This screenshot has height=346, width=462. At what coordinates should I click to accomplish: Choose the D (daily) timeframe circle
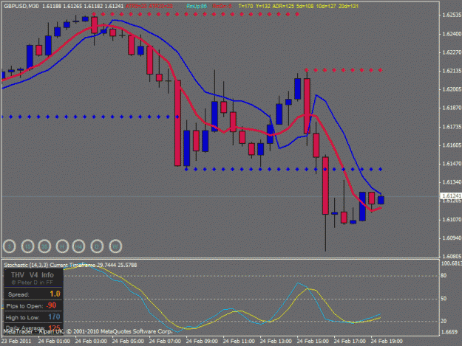[x=97, y=246]
